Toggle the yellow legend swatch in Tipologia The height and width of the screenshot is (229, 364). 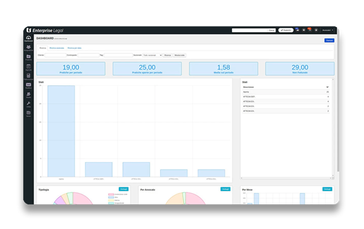[111, 200]
